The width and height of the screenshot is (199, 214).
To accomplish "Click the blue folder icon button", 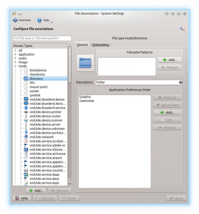I will [85, 63].
